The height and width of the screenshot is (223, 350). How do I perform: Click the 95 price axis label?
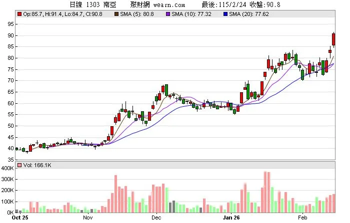pyautogui.click(x=10, y=24)
